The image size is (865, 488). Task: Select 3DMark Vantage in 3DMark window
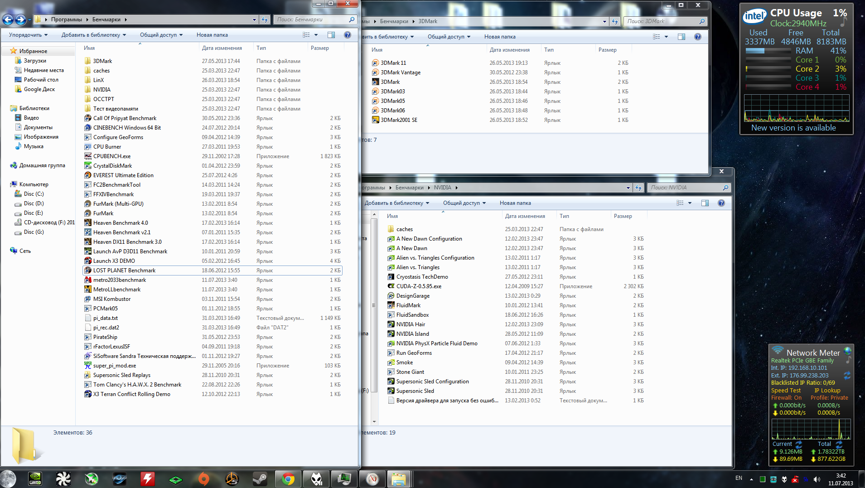click(x=401, y=72)
